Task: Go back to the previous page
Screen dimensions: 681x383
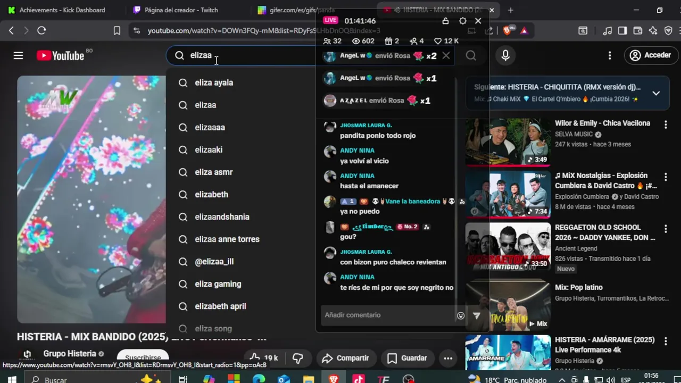Action: point(11,31)
